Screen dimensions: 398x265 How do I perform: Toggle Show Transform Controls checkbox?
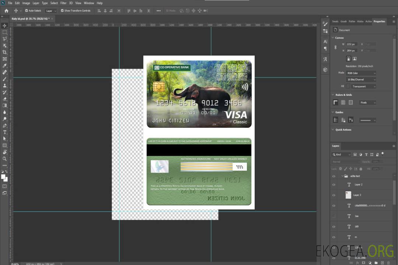[x=62, y=11]
